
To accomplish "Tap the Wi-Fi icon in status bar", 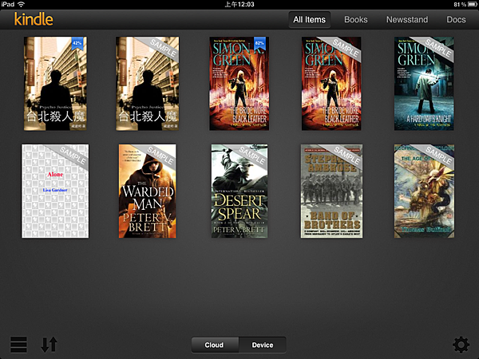I will pos(21,4).
